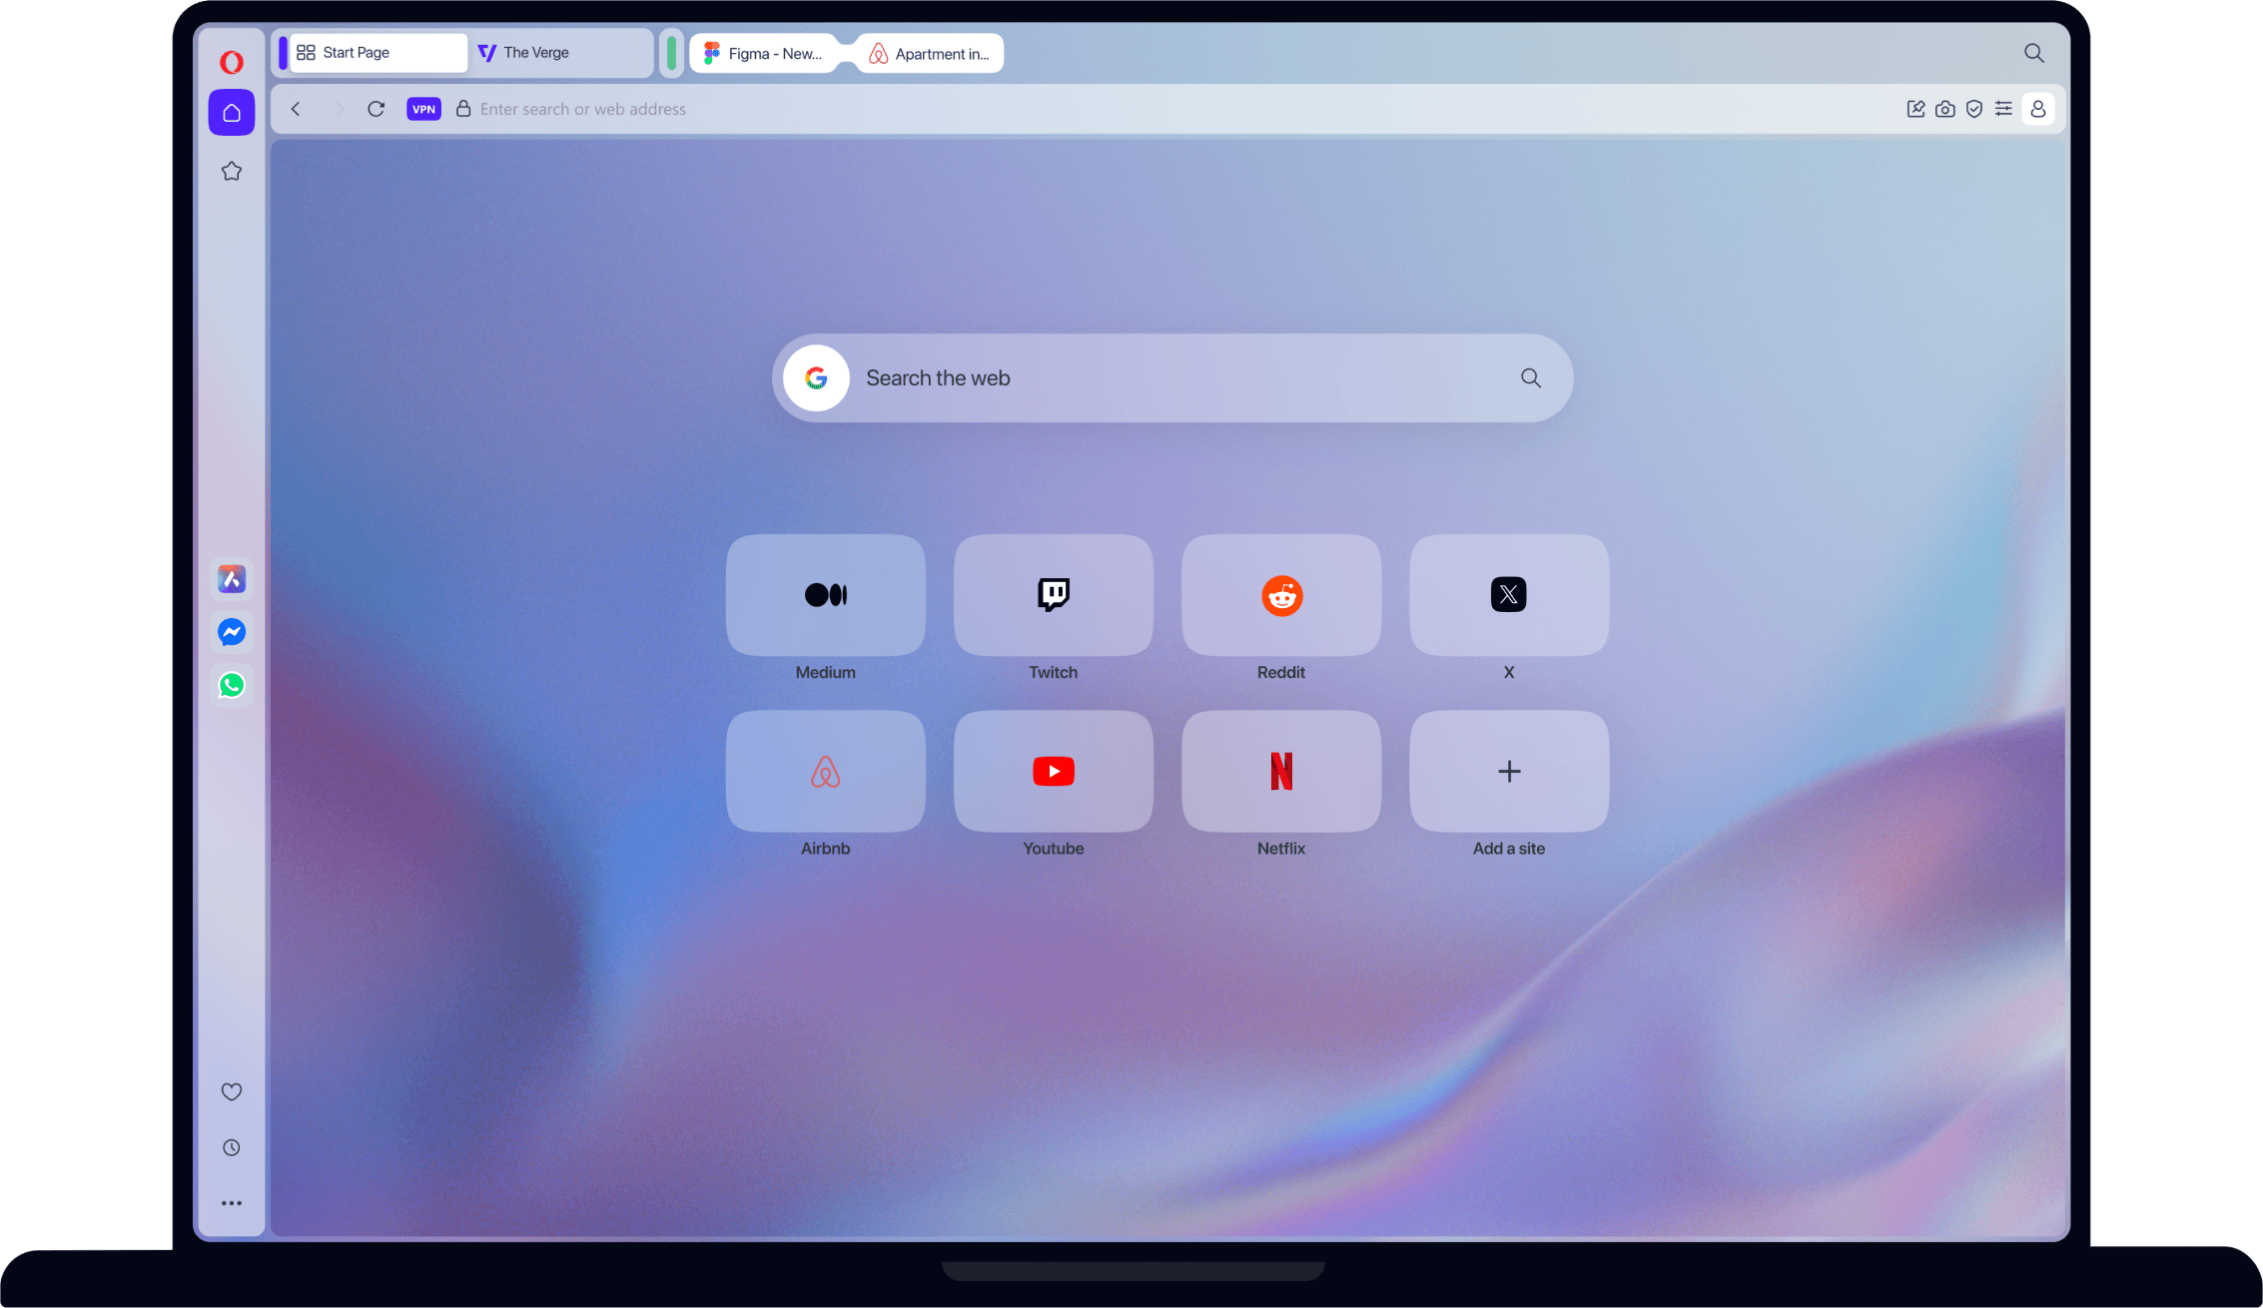Open the Easy Setup sliders panel
Screen dimensions: 2263x1308
tap(2003, 109)
